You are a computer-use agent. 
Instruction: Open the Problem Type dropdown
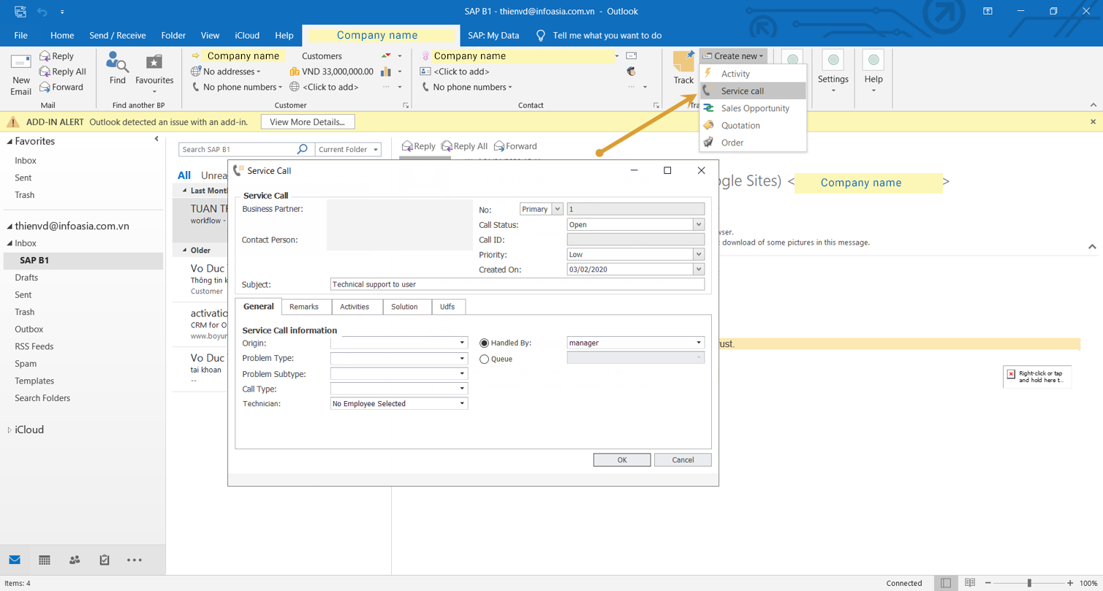[462, 358]
